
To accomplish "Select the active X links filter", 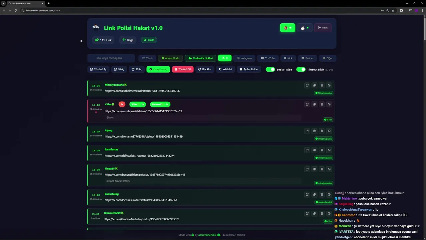I will point(225,58).
